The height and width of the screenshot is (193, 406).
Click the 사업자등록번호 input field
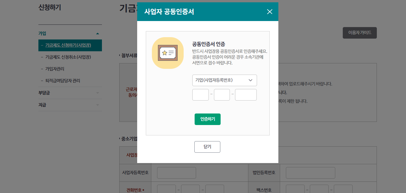pos(176,173)
